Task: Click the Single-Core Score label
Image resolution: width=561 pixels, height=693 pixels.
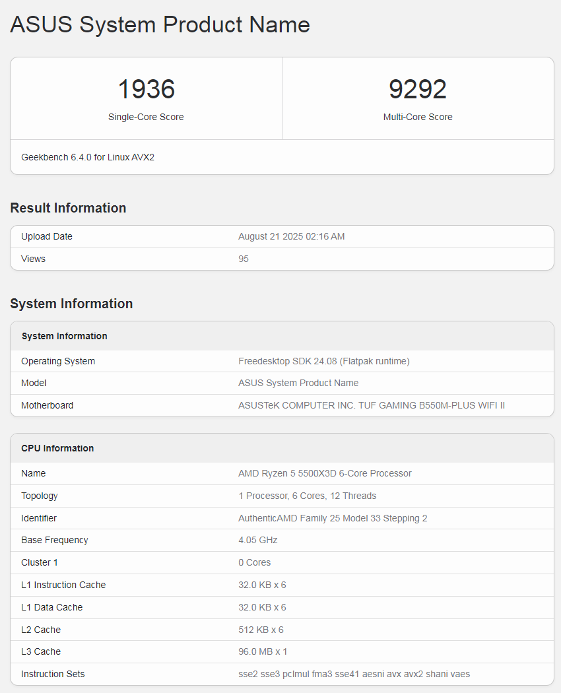Action: [x=146, y=117]
